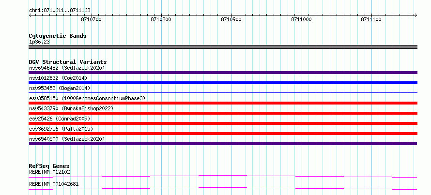431x195 pixels.
Task: Open variant nsv5433790 (ByrskaBishop2022) label
Action: click(x=71, y=108)
